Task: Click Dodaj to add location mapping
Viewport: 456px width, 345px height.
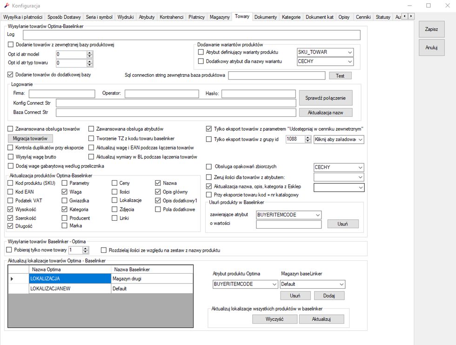Action: 329,296
